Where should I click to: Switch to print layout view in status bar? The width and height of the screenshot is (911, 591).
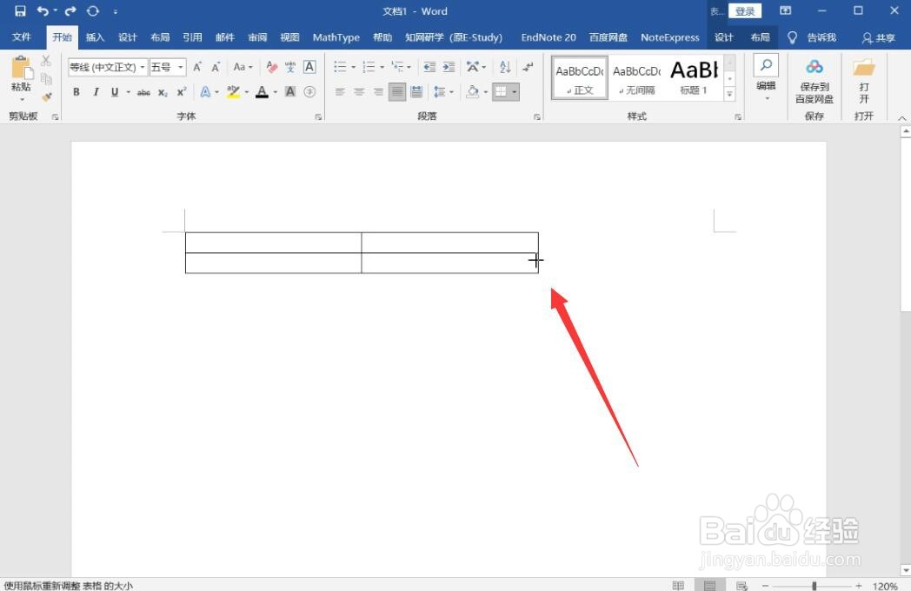[710, 585]
